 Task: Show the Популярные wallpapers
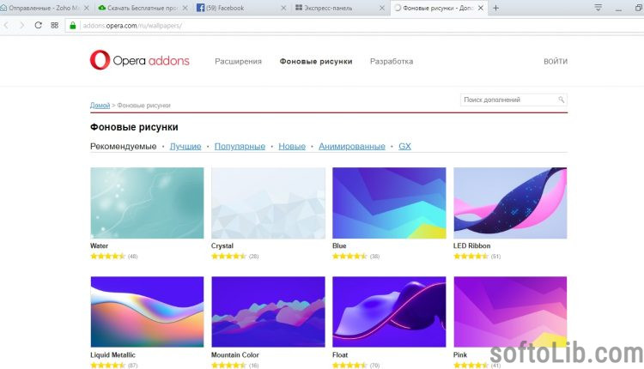[240, 146]
